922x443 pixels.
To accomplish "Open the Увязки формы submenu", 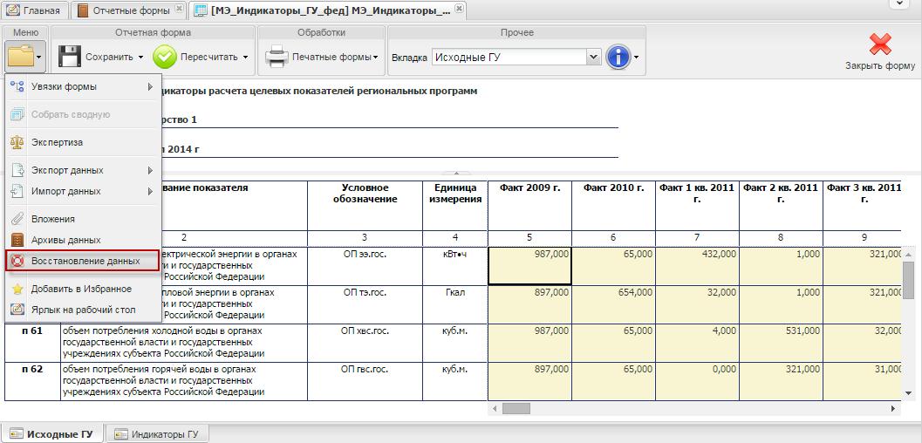I will pos(83,87).
